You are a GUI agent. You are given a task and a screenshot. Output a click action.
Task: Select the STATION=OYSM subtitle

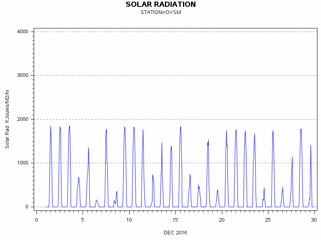161,12
